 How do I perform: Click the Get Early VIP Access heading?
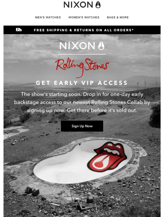(81, 83)
